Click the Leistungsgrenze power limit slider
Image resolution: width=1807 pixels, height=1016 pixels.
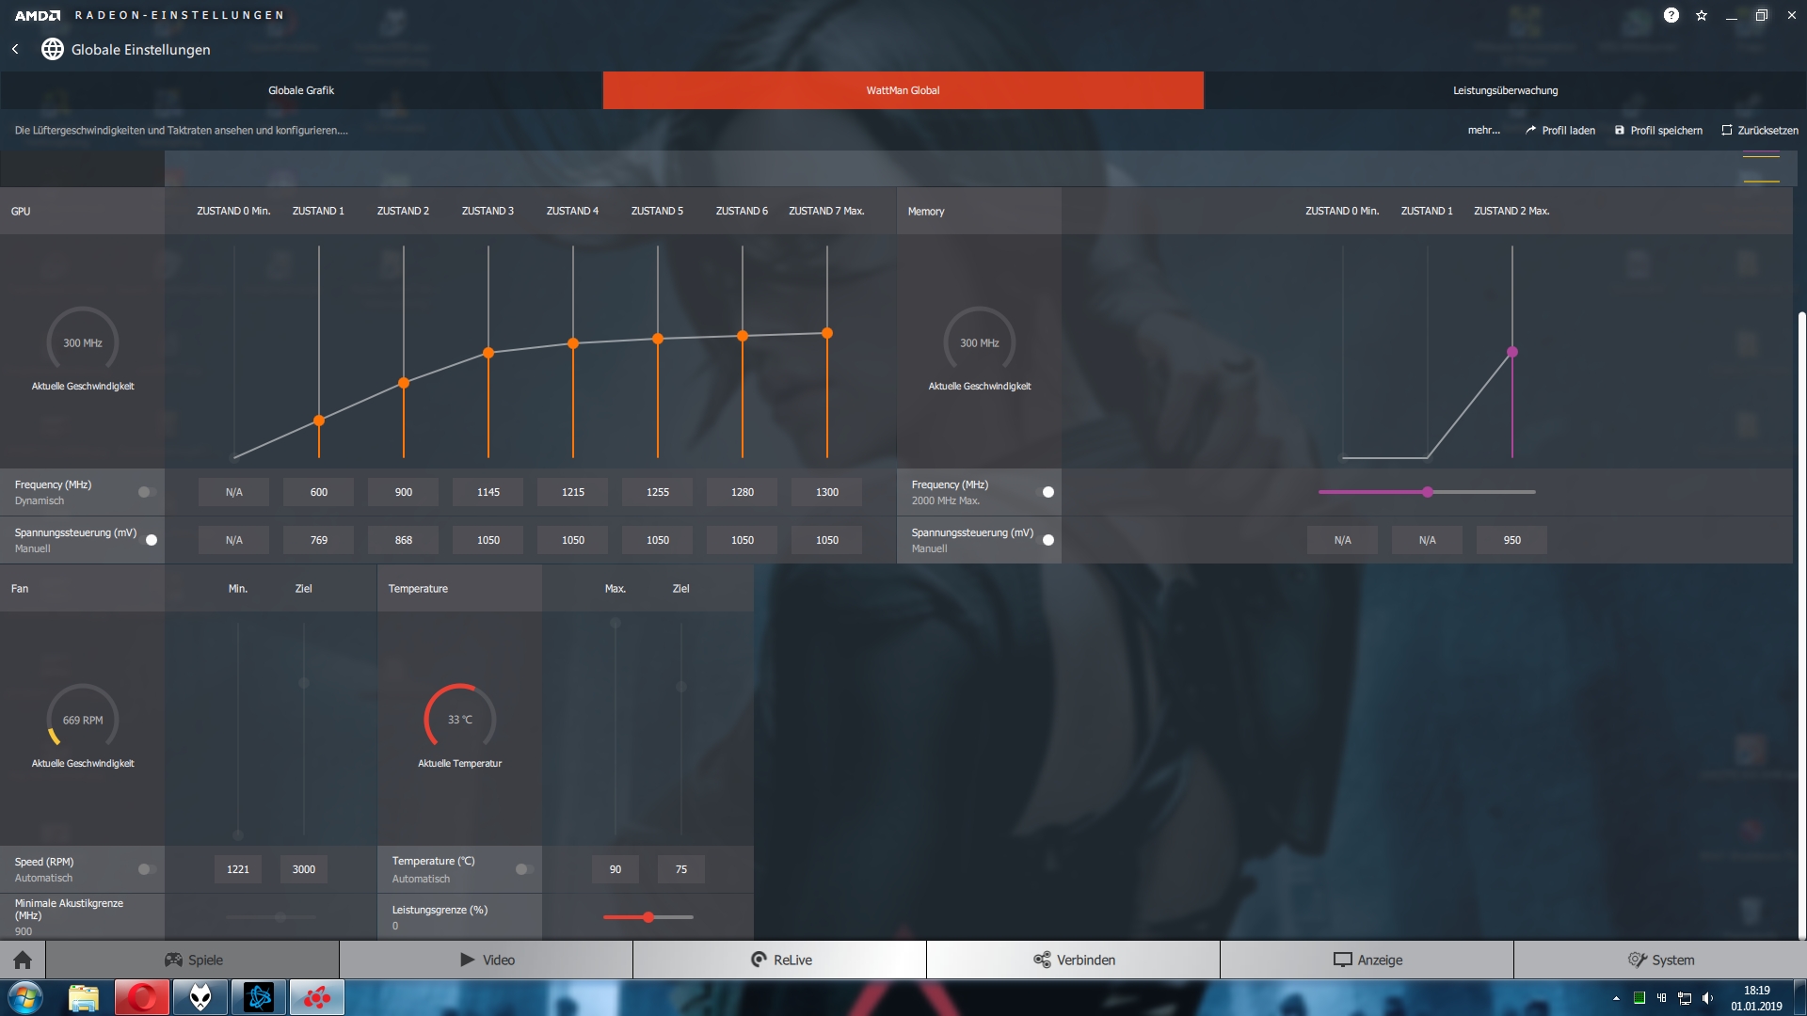pos(648,917)
